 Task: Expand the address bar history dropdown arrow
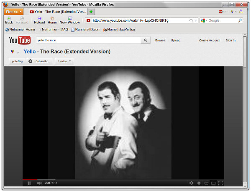click(196, 20)
